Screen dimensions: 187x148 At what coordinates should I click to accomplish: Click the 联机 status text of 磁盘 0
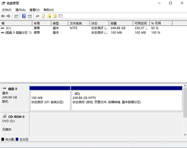[5, 101]
